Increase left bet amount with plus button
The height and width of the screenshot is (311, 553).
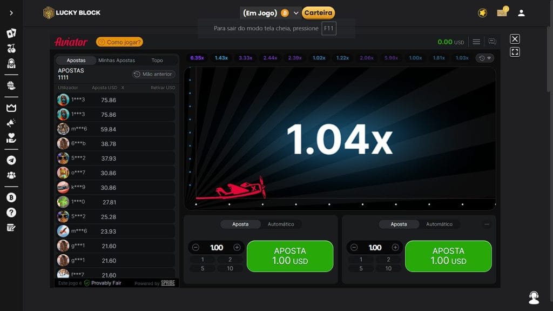(237, 247)
